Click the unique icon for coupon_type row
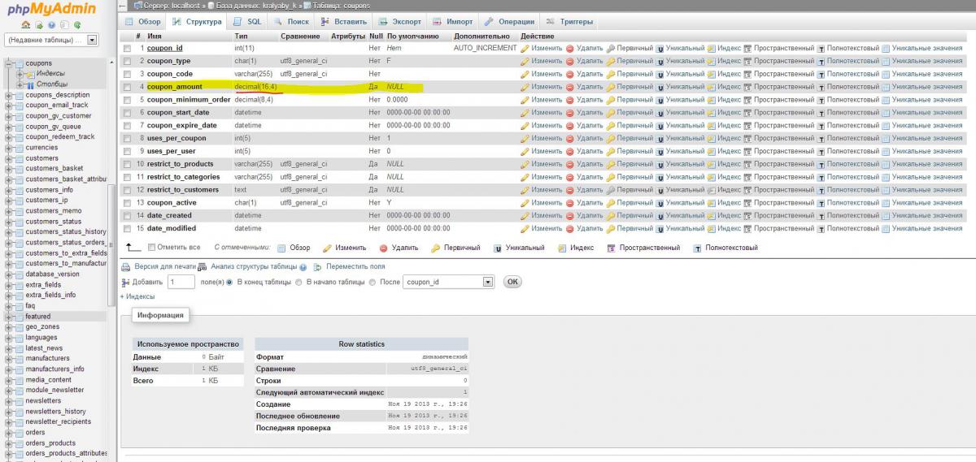This screenshot has height=462, width=976. [x=660, y=61]
